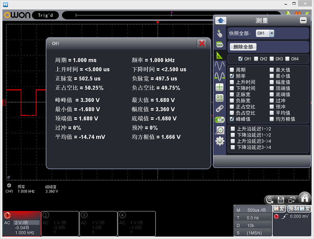Click the P/F pass-fail sidebar icon
The image size is (314, 239).
[219, 119]
